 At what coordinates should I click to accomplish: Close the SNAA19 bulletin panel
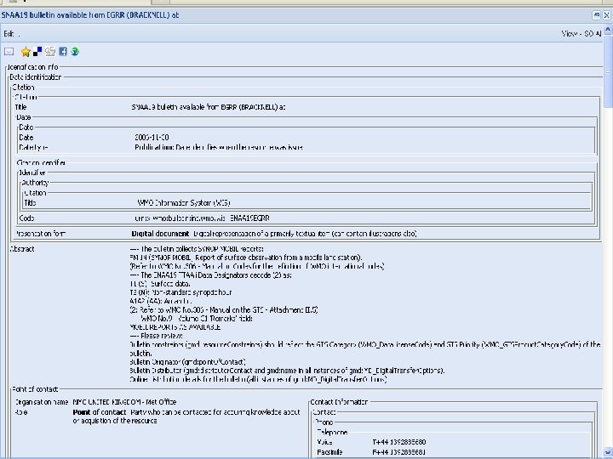(606, 15)
